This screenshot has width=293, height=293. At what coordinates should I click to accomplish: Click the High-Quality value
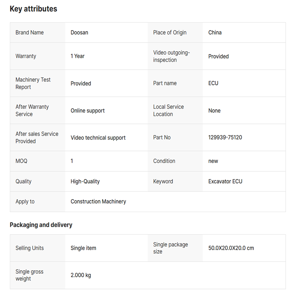[85, 181]
